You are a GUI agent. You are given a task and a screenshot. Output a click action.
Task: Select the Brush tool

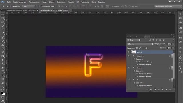(x=3, y=41)
